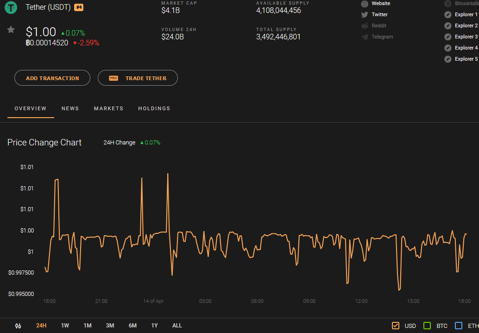Click the compass icon beside Explorer 3
This screenshot has height=333, width=479.
click(448, 37)
